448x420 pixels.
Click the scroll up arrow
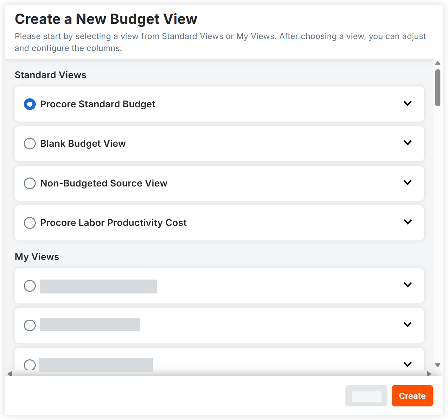click(x=438, y=63)
